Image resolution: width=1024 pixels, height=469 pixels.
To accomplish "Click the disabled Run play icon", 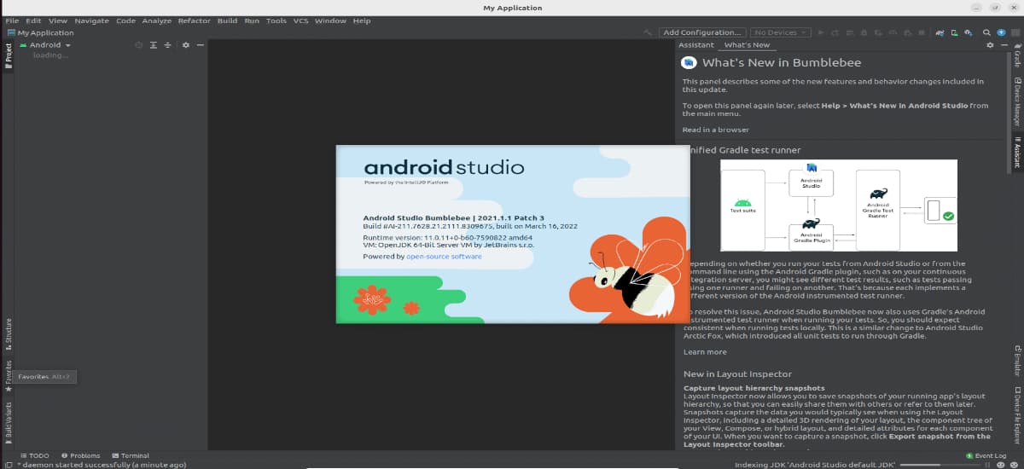I will (821, 32).
